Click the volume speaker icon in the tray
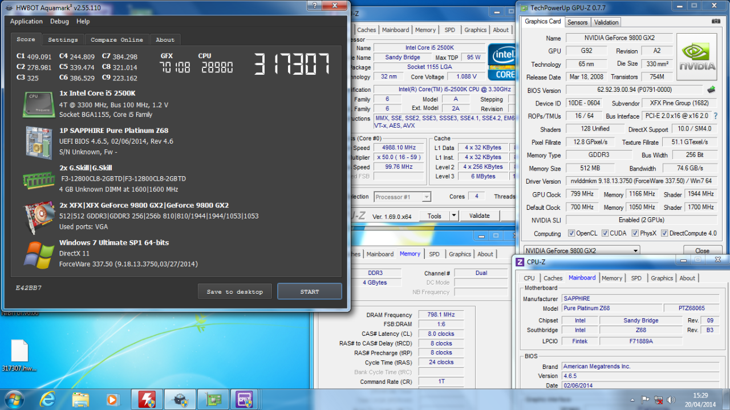 (x=671, y=400)
